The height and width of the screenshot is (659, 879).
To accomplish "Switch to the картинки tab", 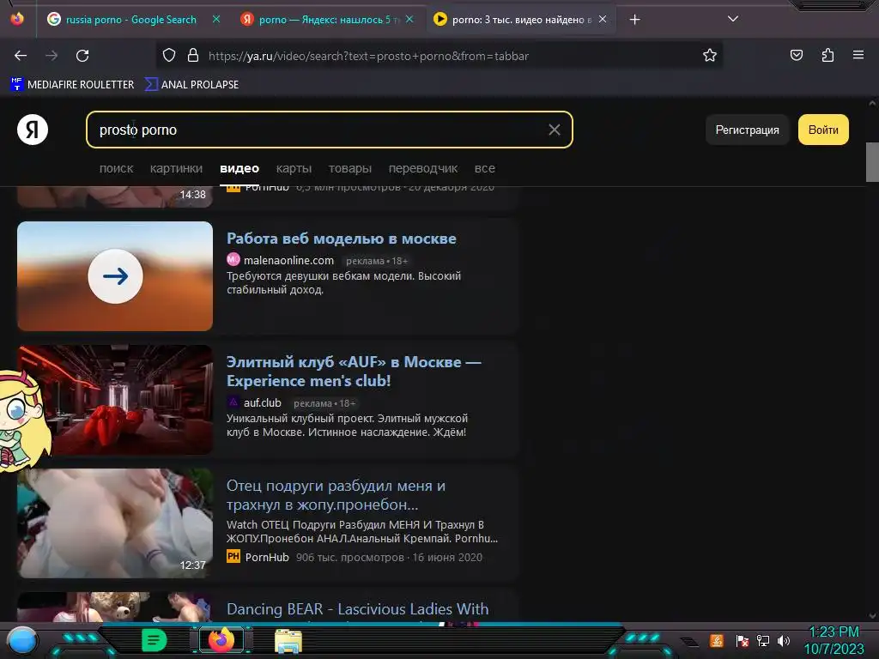I will point(176,168).
